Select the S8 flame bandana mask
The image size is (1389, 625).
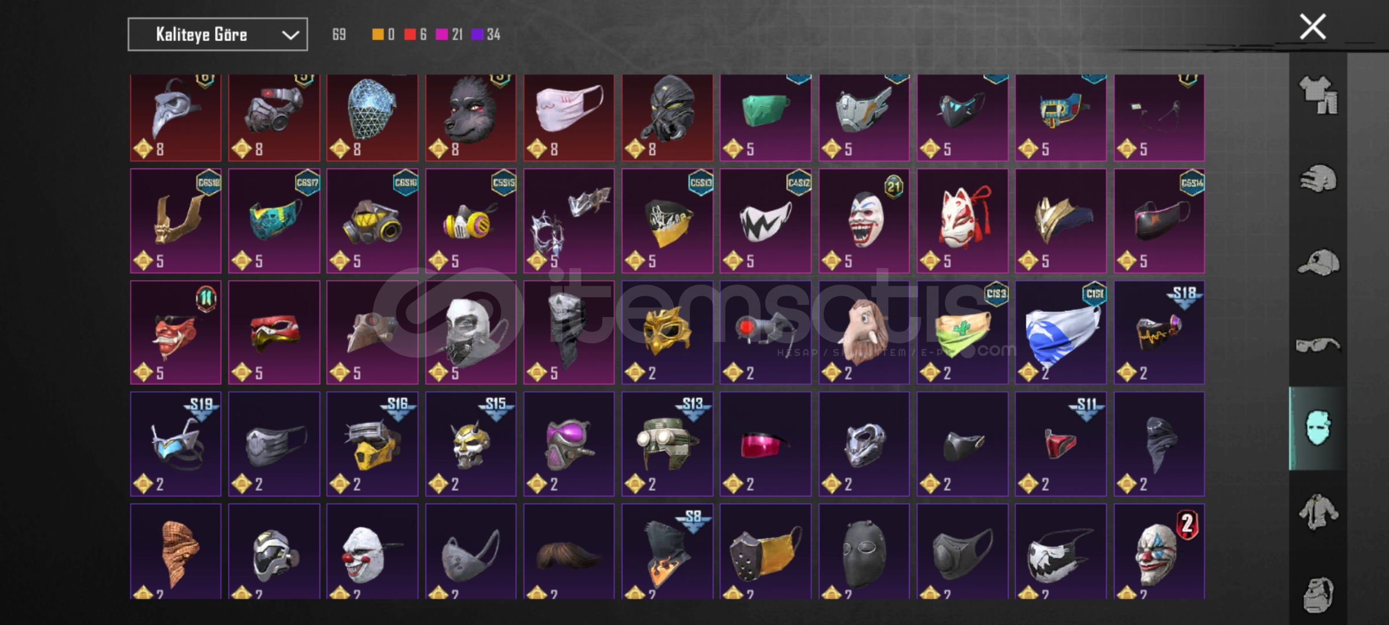click(x=668, y=552)
